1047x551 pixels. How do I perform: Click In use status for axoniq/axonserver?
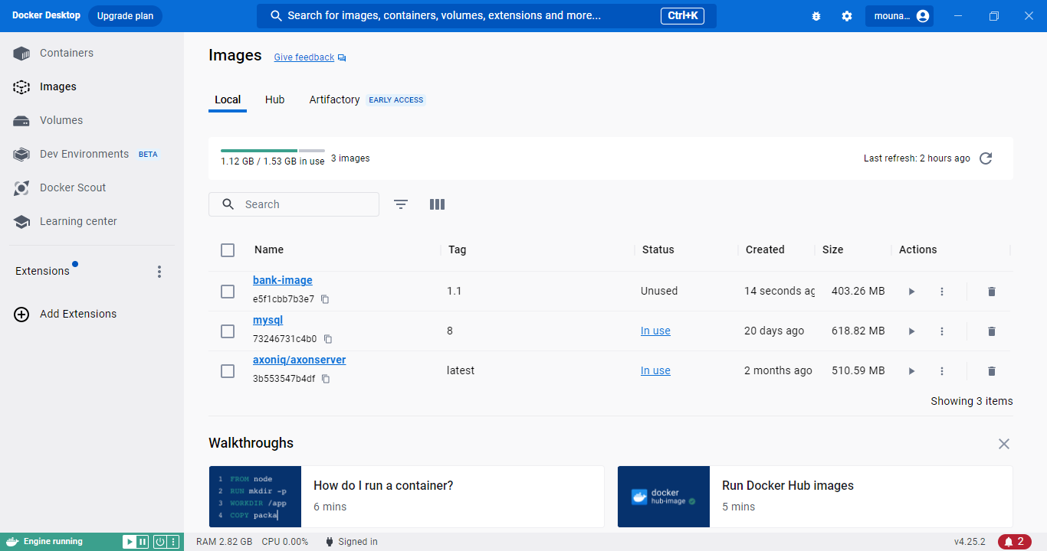(655, 370)
